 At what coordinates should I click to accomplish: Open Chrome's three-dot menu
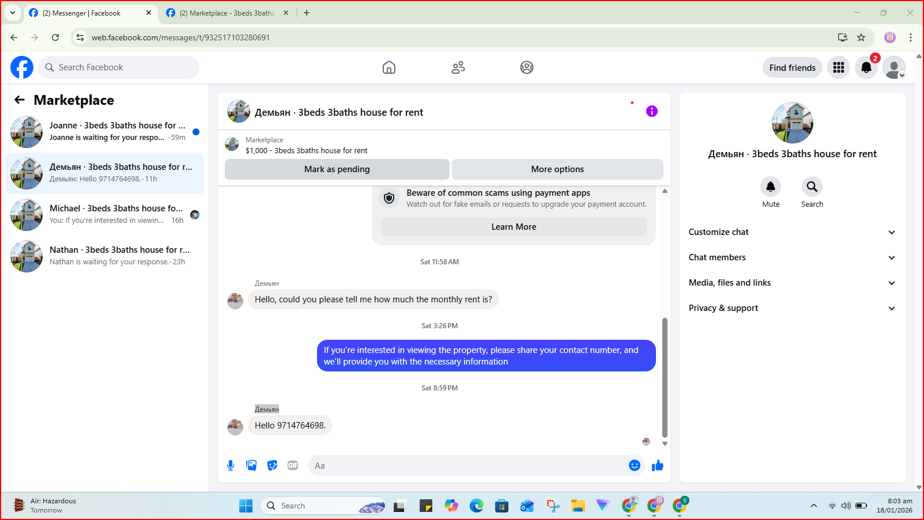[911, 37]
